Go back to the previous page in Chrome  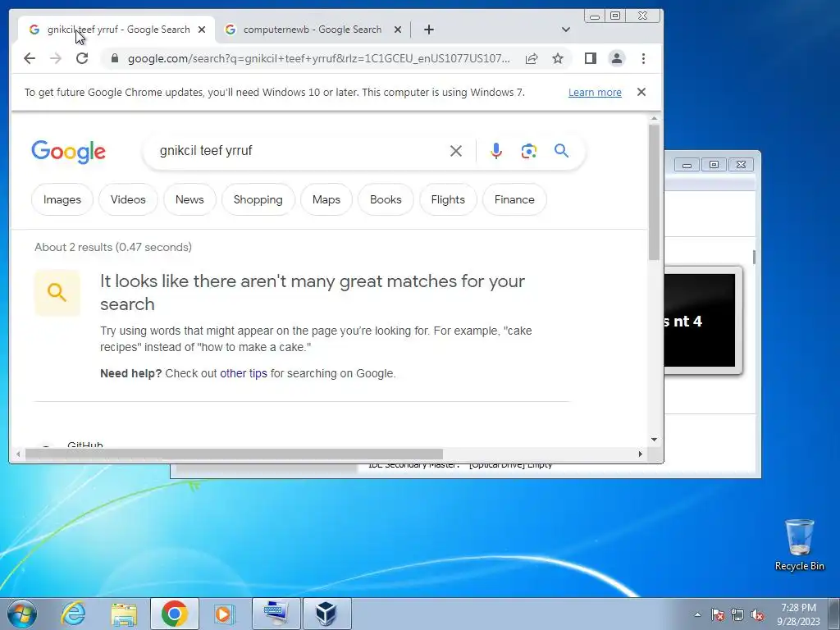tap(30, 58)
